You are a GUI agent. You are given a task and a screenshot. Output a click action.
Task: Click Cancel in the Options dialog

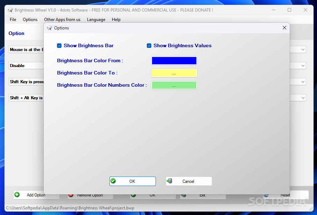pyautogui.click(x=189, y=181)
